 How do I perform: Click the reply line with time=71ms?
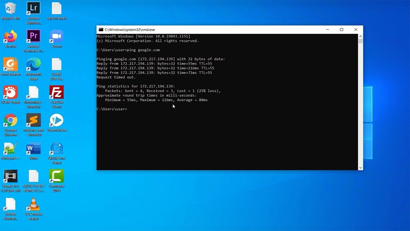(x=154, y=73)
